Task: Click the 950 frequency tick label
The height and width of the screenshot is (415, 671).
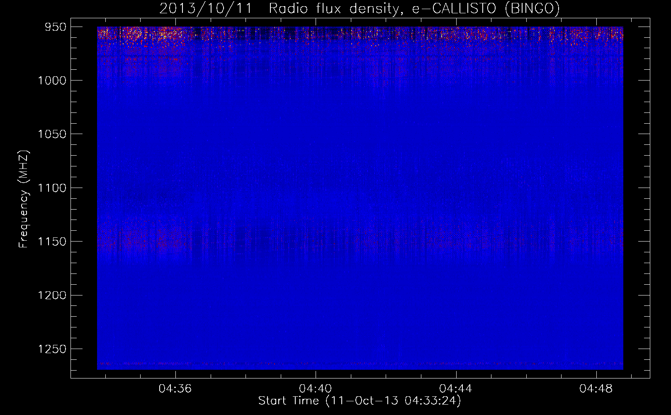Action: [x=56, y=27]
